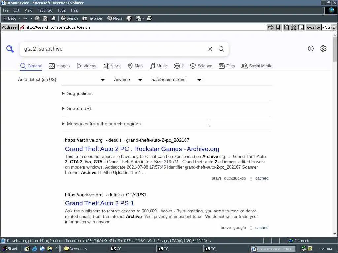Open the Quality PNG selector
Screen dimensions: 338x253
pos(328,27)
